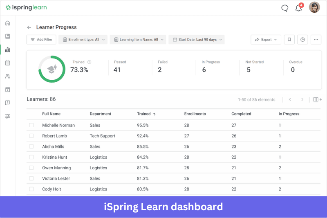The image size is (327, 218).
Task: Open notifications bell with 4 badge
Action: tap(299, 8)
